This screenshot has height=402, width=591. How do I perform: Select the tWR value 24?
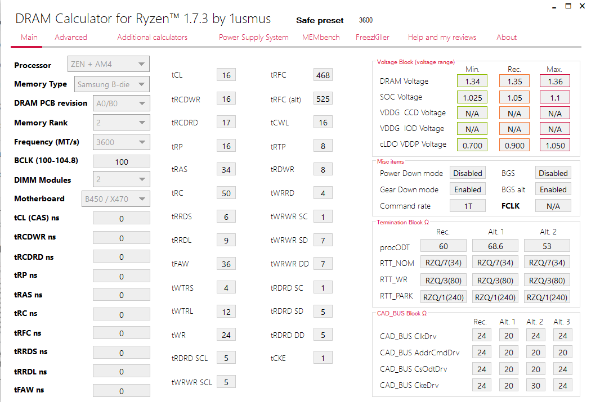click(x=226, y=335)
